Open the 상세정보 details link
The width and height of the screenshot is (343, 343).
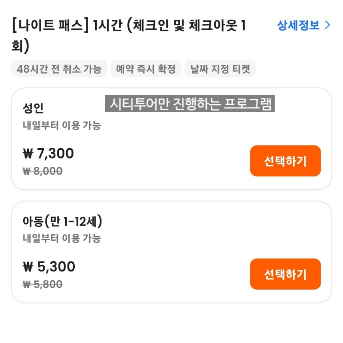(298, 26)
